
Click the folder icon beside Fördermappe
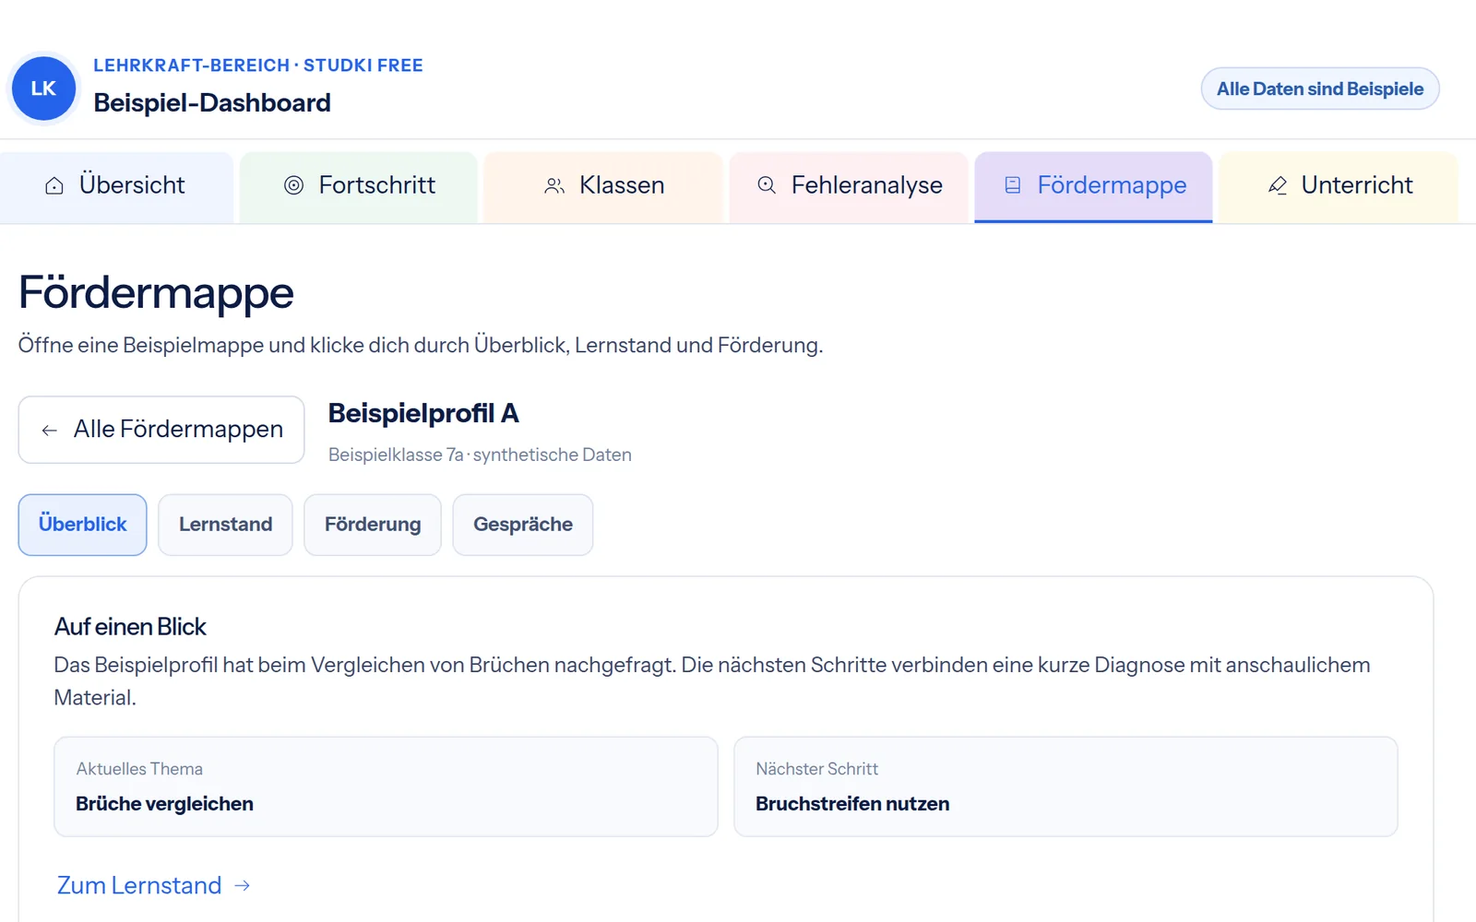point(1013,185)
